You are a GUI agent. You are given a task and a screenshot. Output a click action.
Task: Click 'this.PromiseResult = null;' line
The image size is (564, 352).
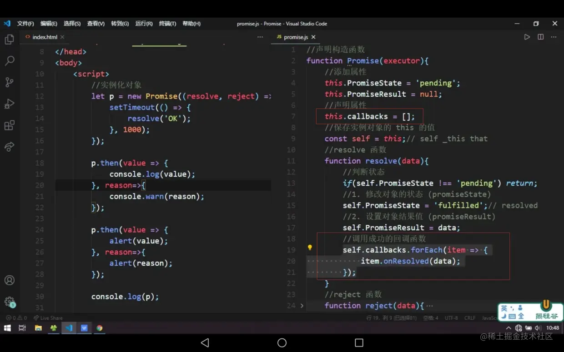point(383,94)
